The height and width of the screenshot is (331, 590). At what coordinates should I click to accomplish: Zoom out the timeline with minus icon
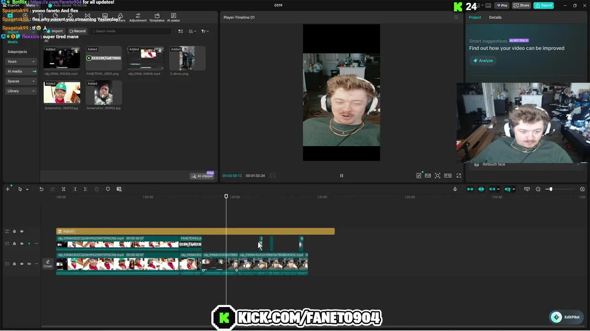(x=538, y=189)
